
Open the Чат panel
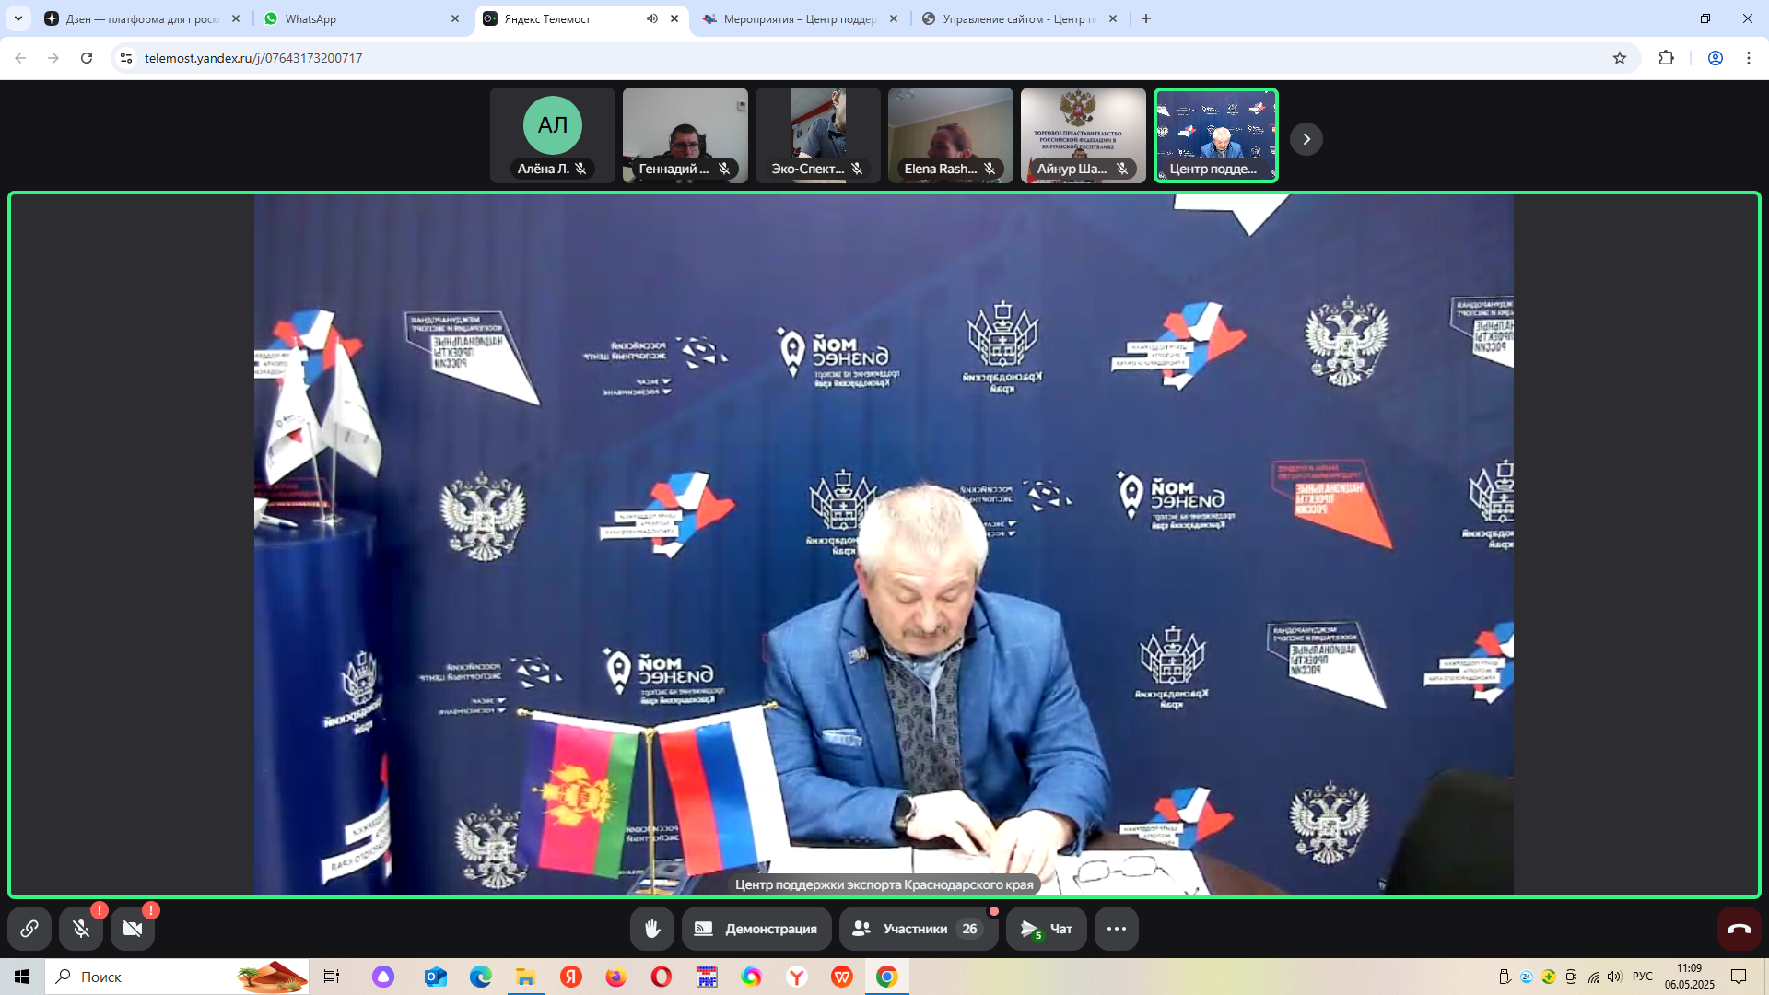click(x=1047, y=929)
